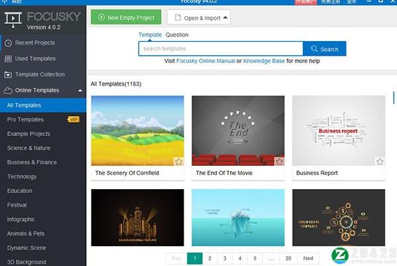Click the plus icon on New Empty Project

pos(101,17)
